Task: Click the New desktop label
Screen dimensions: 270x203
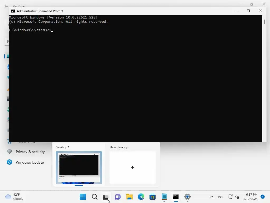Action: click(x=119, y=147)
